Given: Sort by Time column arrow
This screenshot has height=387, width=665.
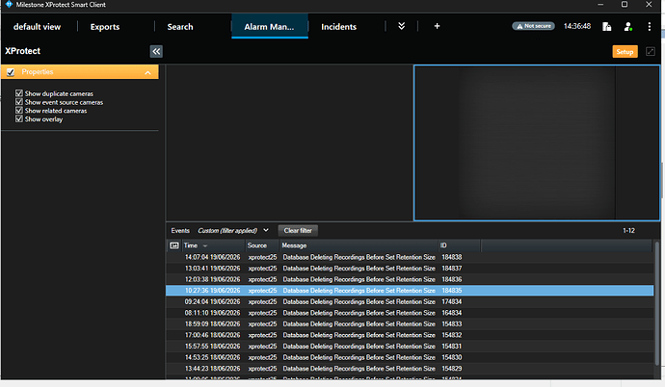Looking at the screenshot, I should click(205, 246).
